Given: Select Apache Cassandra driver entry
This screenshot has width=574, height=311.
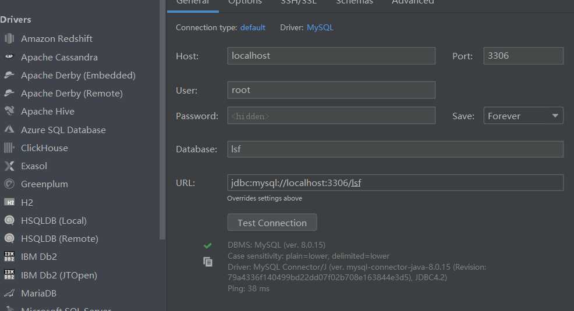Looking at the screenshot, I should [x=59, y=57].
